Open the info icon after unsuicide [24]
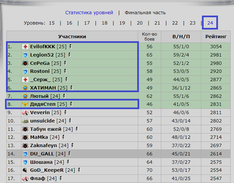Screen dimensions: 234x183 click(70, 120)
